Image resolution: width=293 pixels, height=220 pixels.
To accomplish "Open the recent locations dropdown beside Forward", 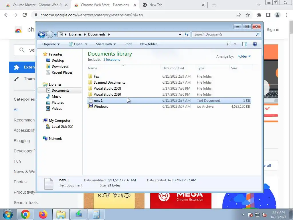I will 55,35.
